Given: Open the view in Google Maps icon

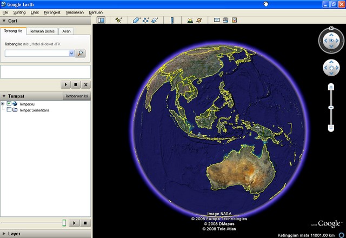Looking at the screenshot, I should (x=234, y=20).
